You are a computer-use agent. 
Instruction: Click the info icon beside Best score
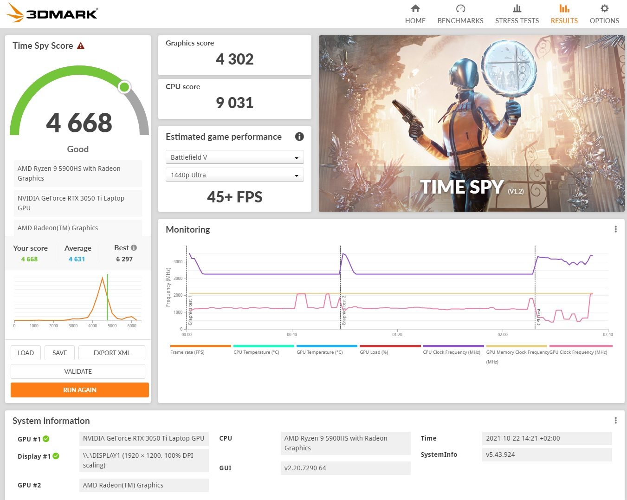[134, 248]
